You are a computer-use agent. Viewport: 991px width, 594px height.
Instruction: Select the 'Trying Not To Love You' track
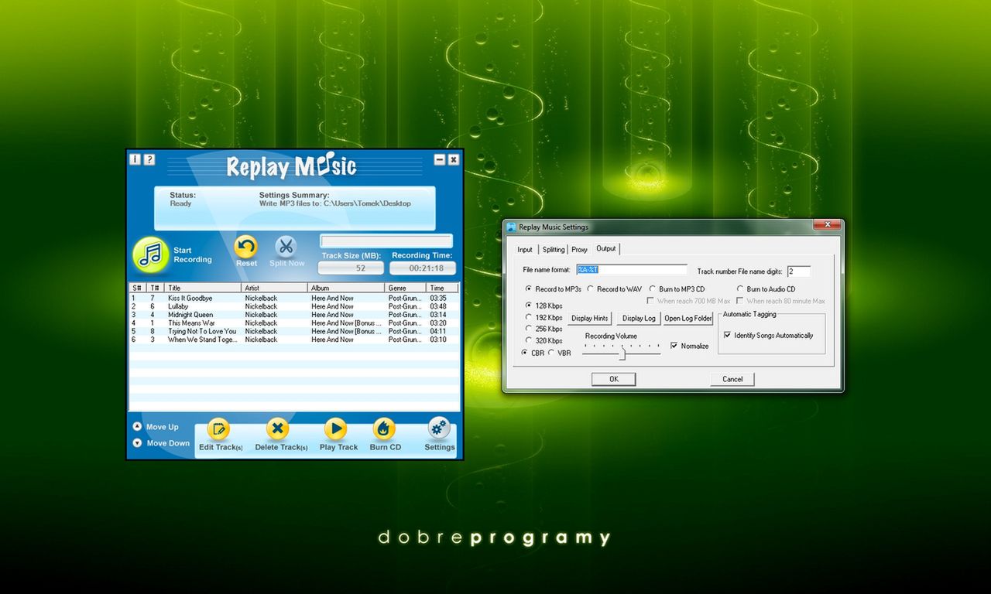(x=294, y=331)
